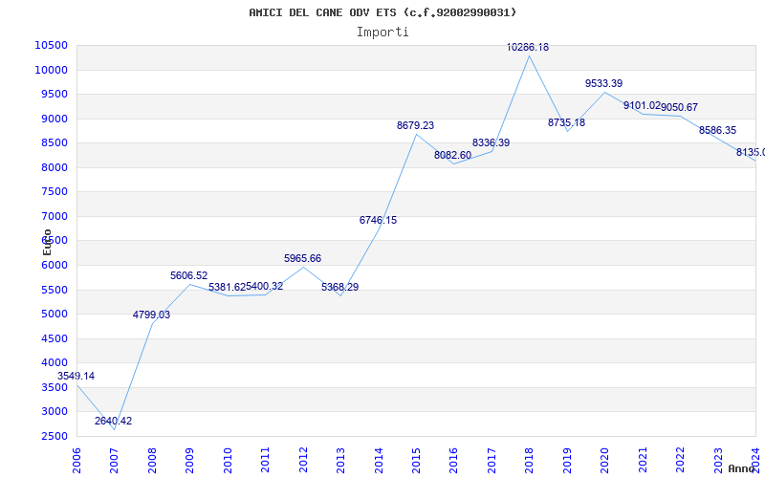Image resolution: width=765 pixels, height=478 pixels.
Task: Select data label 5965.66
Action: [x=302, y=258]
